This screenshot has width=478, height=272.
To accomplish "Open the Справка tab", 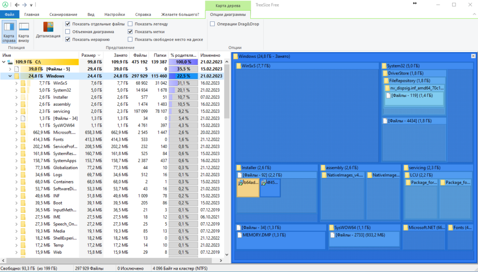I will pyautogui.click(x=143, y=14).
